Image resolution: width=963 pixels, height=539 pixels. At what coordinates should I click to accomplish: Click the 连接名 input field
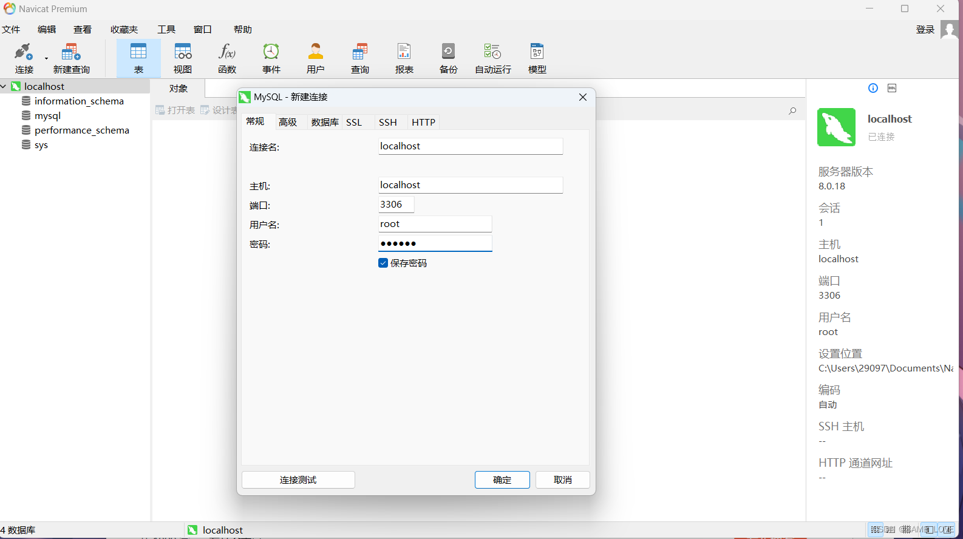point(471,146)
